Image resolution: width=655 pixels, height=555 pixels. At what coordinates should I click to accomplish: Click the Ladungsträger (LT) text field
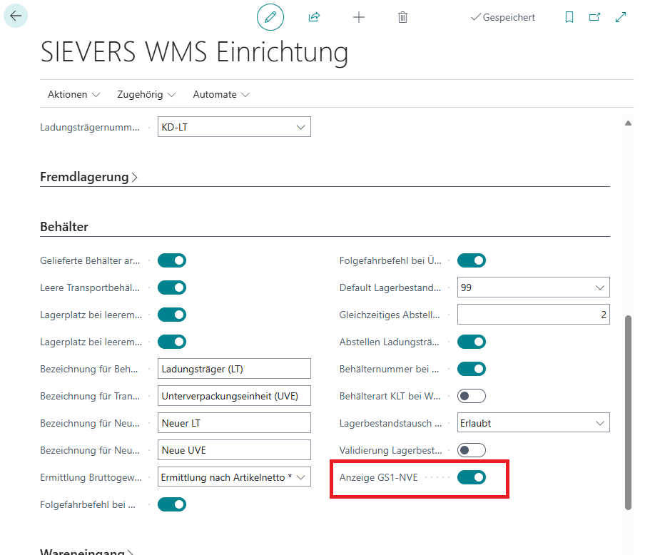click(x=233, y=369)
